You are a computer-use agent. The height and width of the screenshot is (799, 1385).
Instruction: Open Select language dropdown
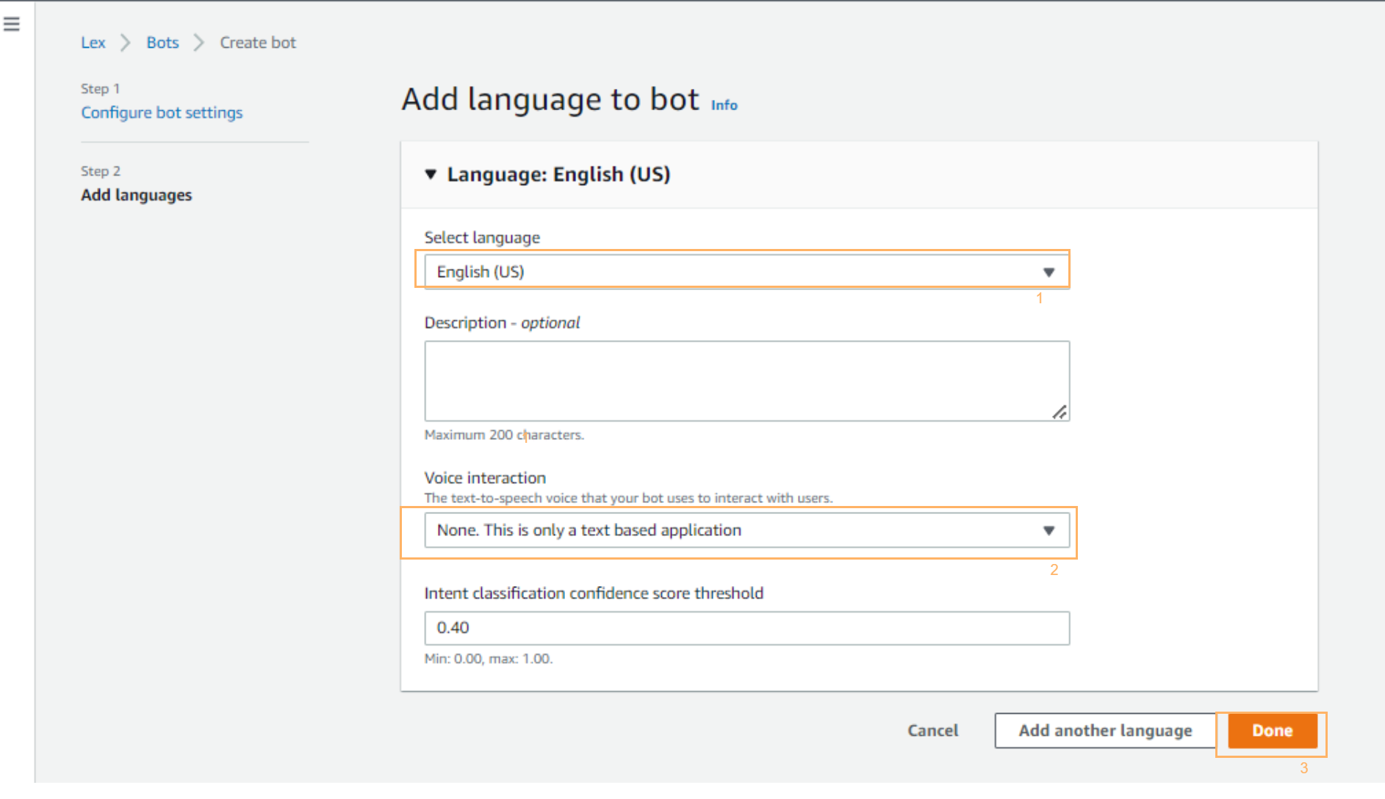tap(747, 272)
